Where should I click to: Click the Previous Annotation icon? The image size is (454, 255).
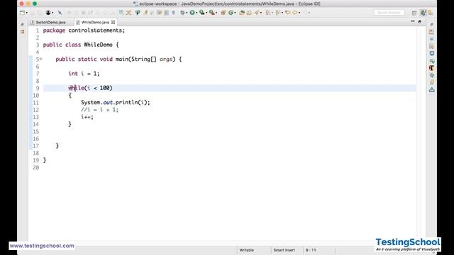click(x=278, y=13)
